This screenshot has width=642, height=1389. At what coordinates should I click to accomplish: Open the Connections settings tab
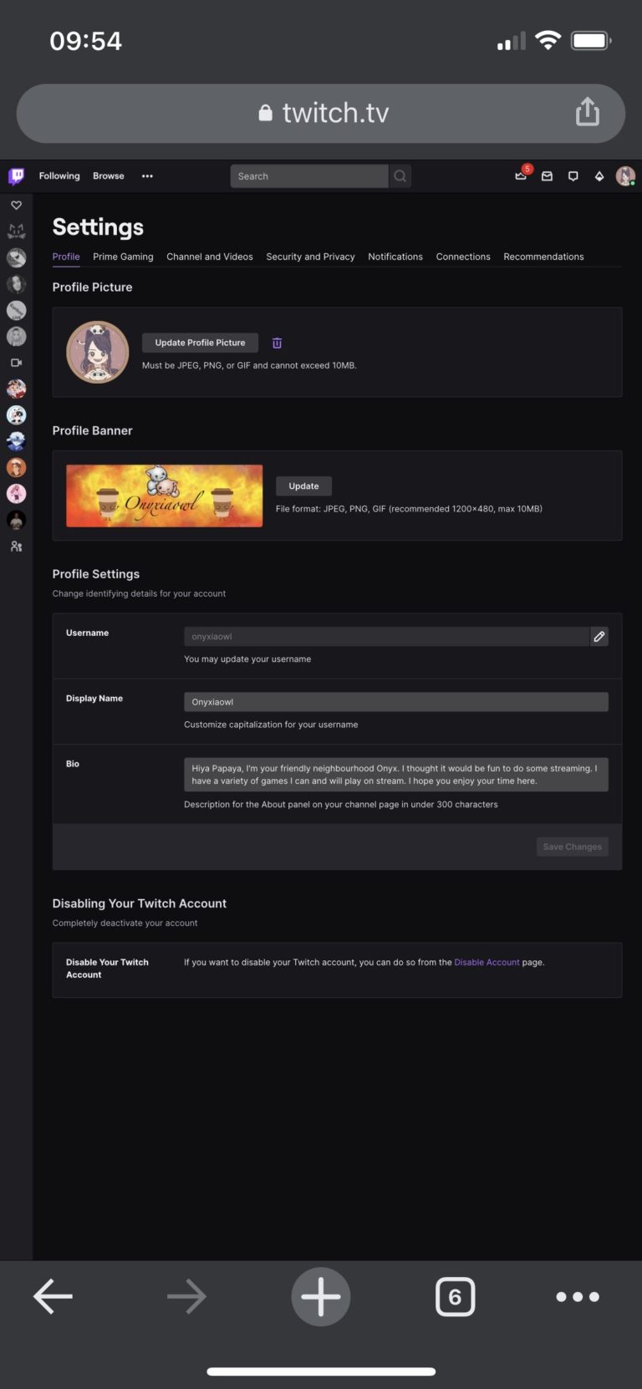(x=463, y=257)
